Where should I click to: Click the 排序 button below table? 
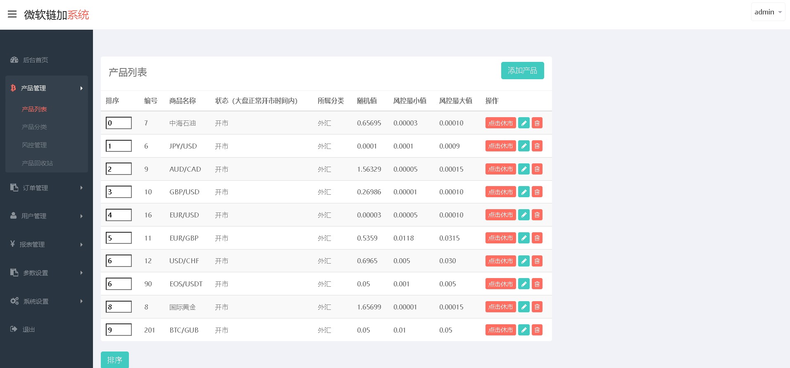pyautogui.click(x=114, y=360)
